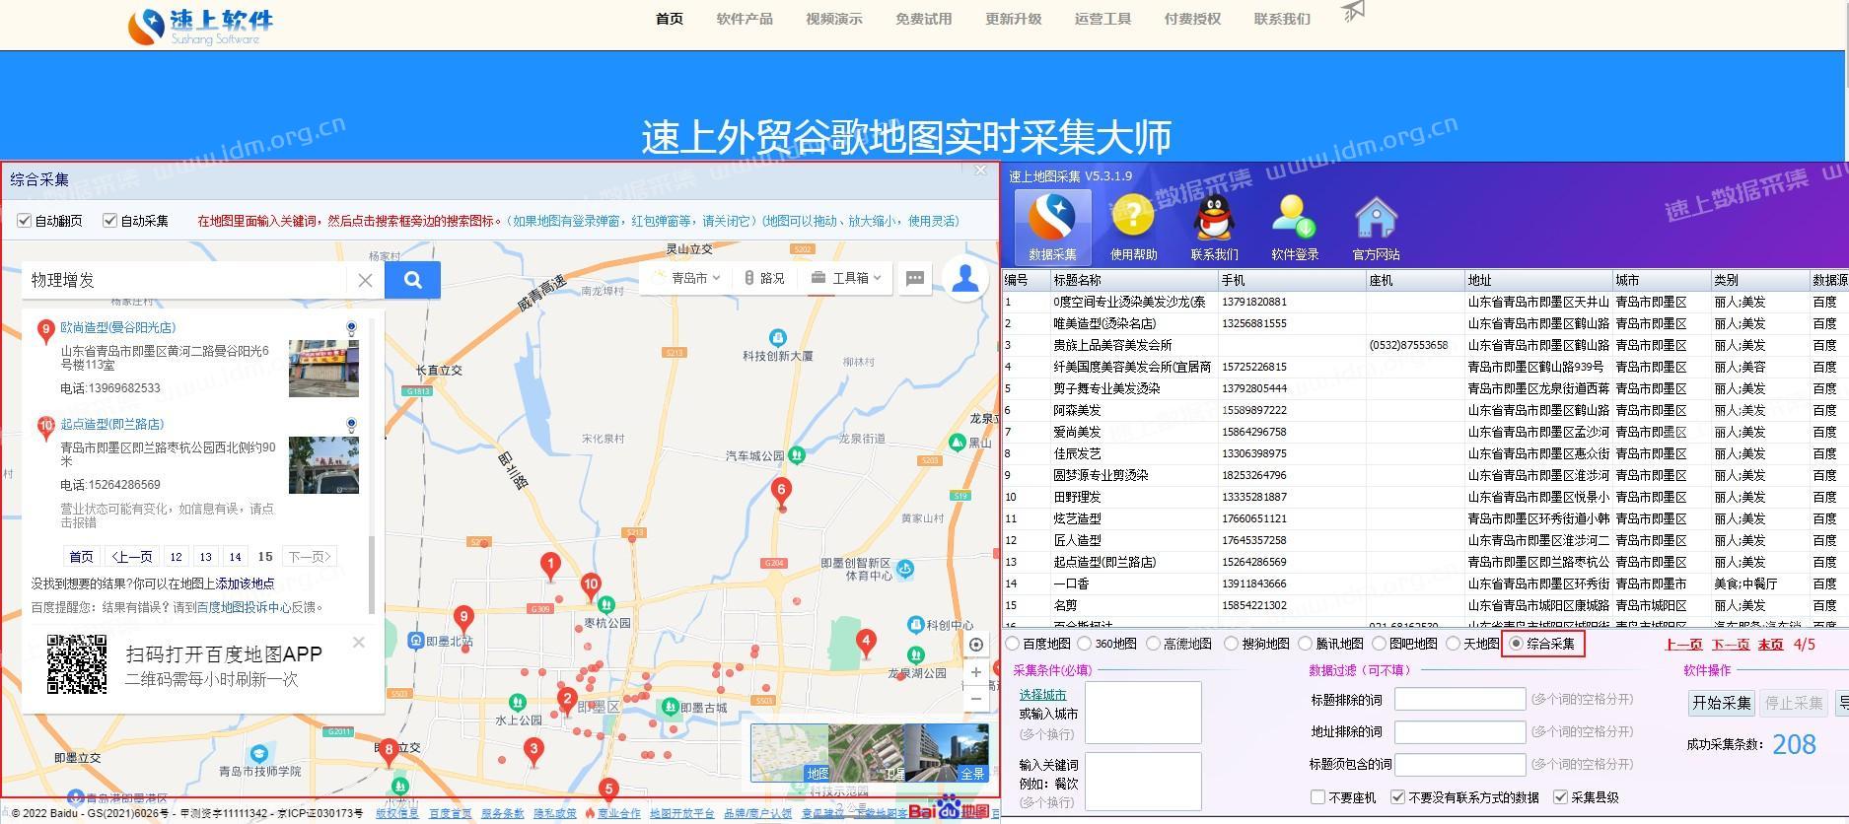The image size is (1849, 824).
Task: Click the Baidu map user avatar icon
Action: tap(965, 279)
